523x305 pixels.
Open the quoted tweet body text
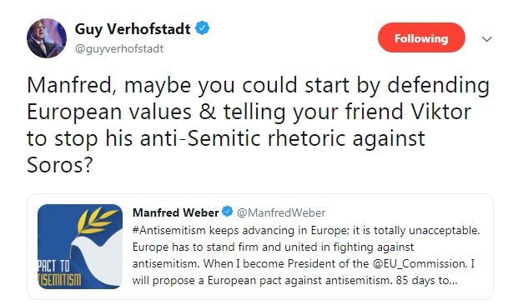306,255
